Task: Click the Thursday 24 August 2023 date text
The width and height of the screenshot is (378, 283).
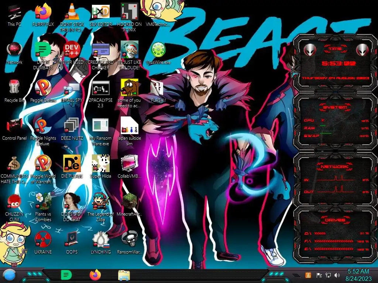Action: (335, 78)
